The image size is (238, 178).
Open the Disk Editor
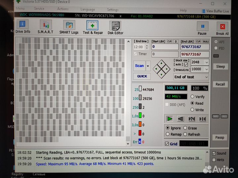[x=115, y=27]
